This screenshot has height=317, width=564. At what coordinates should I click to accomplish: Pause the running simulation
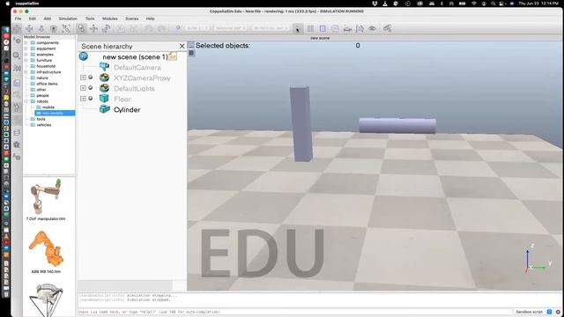pyautogui.click(x=310, y=28)
